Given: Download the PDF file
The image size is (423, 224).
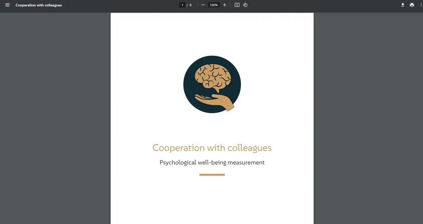Looking at the screenshot, I should 403,5.
